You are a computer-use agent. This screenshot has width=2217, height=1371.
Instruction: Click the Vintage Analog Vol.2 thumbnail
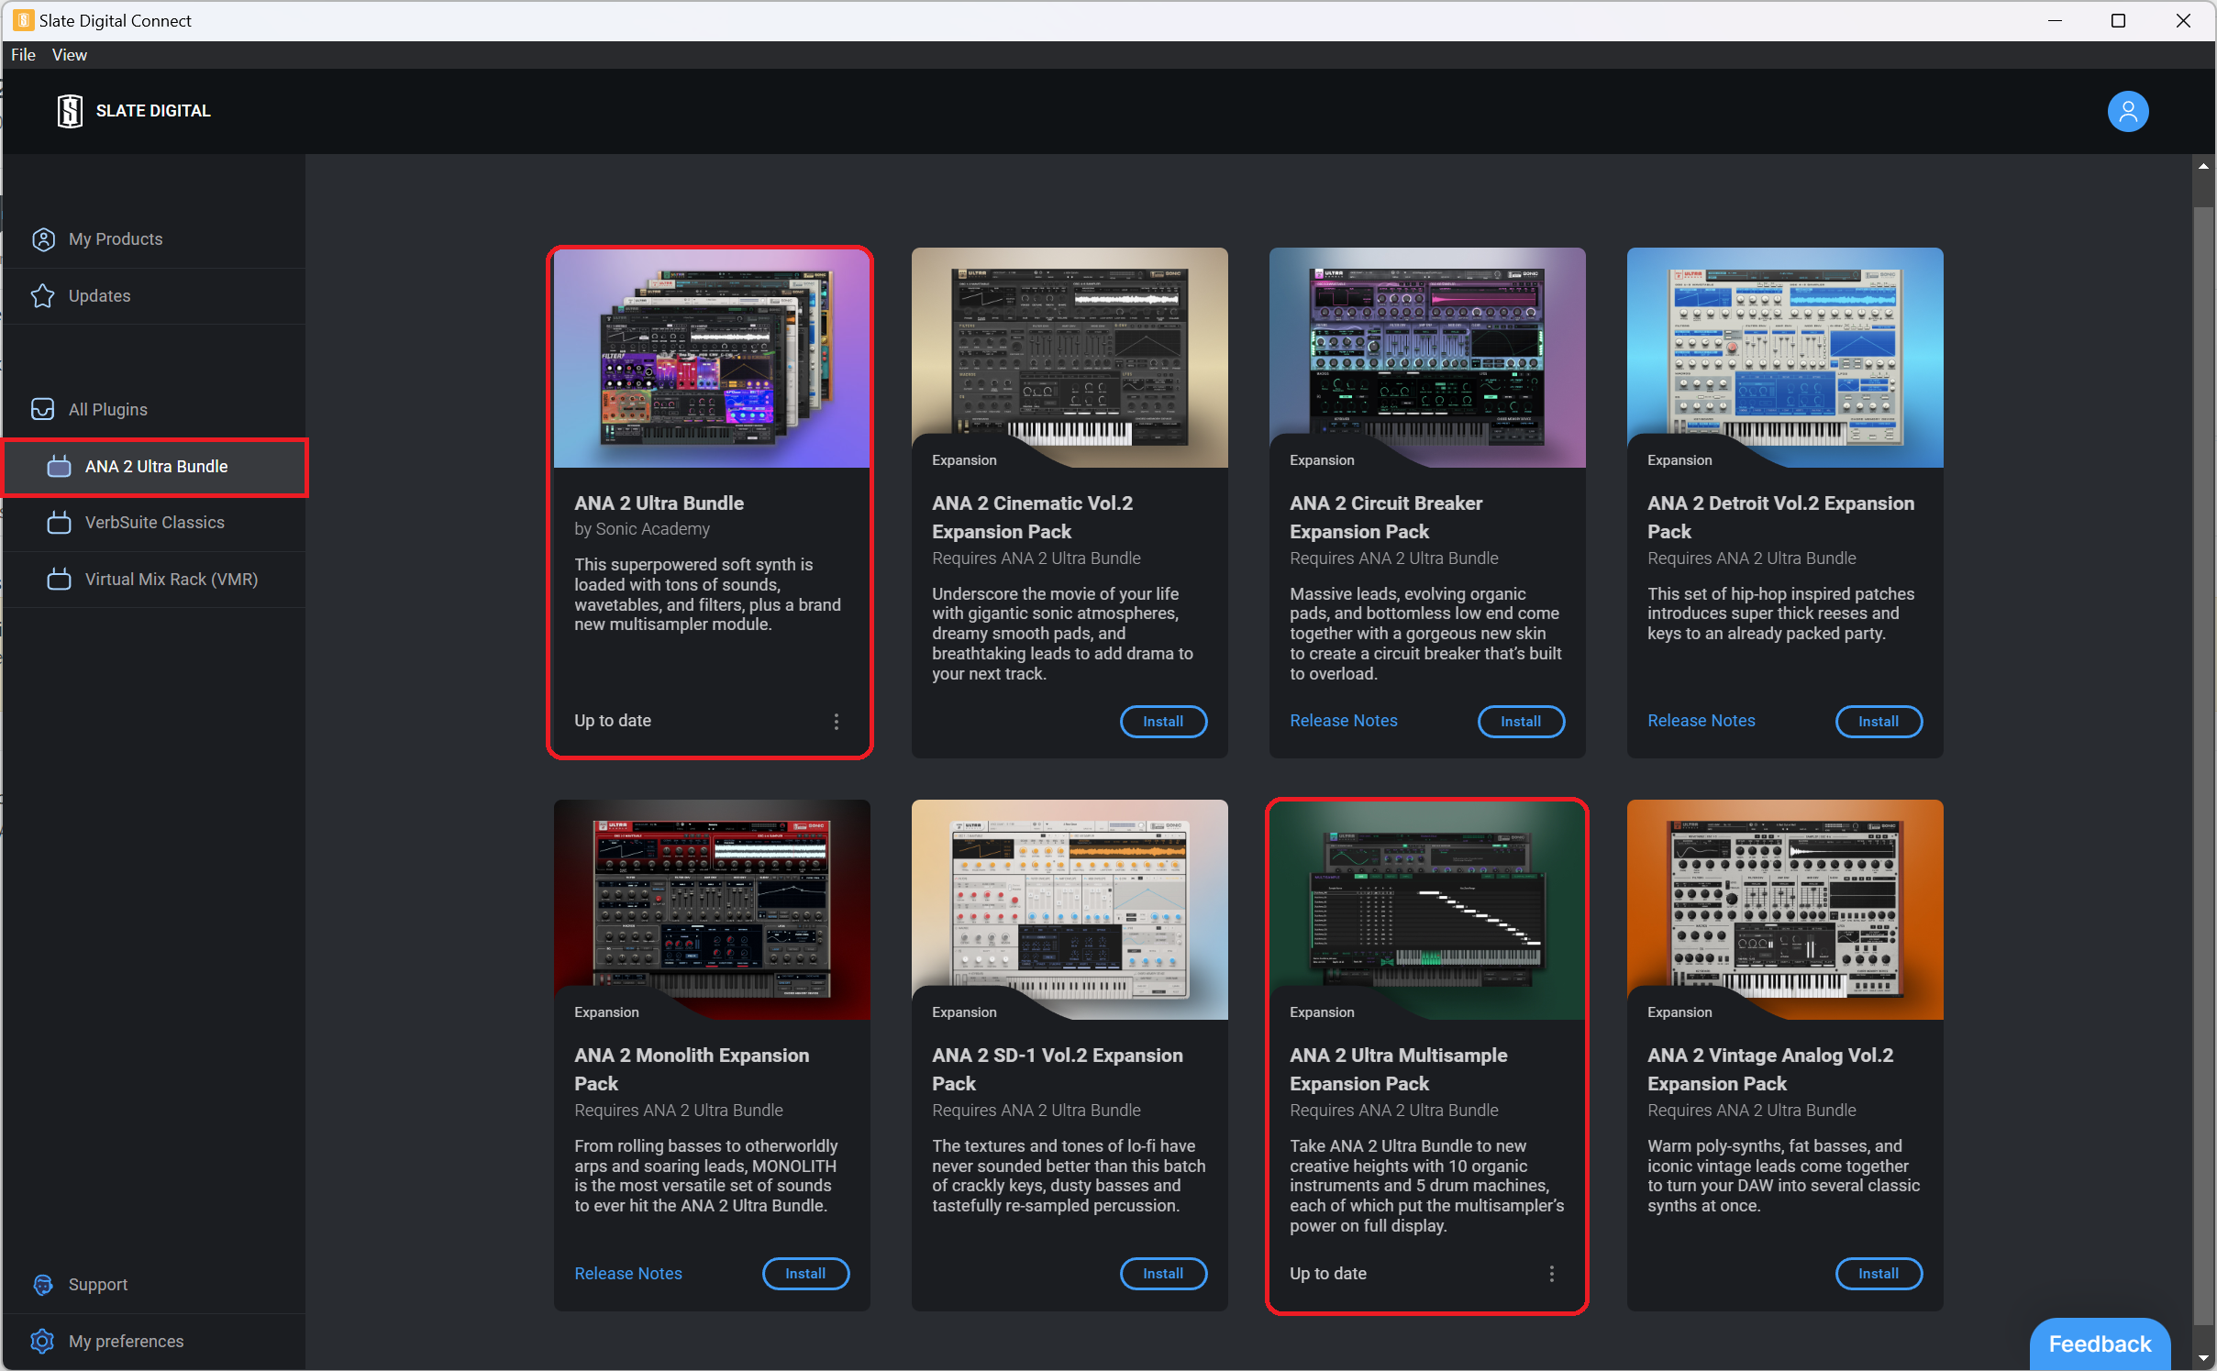tap(1785, 910)
